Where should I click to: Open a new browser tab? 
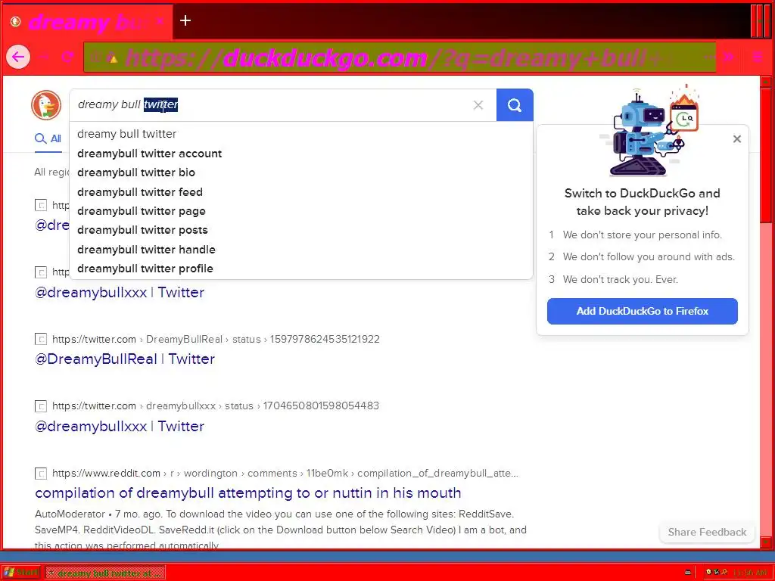click(x=185, y=20)
